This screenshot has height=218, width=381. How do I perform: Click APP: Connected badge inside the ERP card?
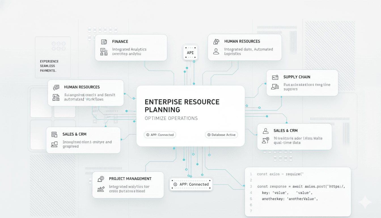click(160, 135)
